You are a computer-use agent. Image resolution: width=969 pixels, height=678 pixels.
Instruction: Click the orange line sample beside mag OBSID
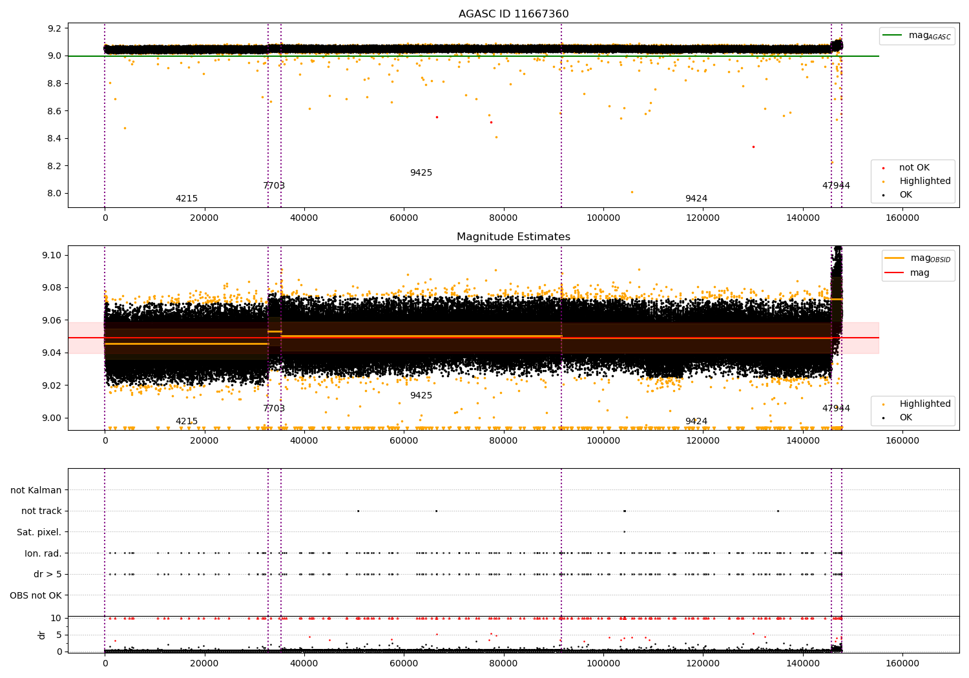pos(895,258)
